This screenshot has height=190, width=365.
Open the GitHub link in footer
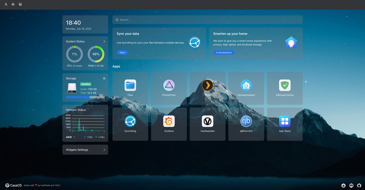pos(359,185)
